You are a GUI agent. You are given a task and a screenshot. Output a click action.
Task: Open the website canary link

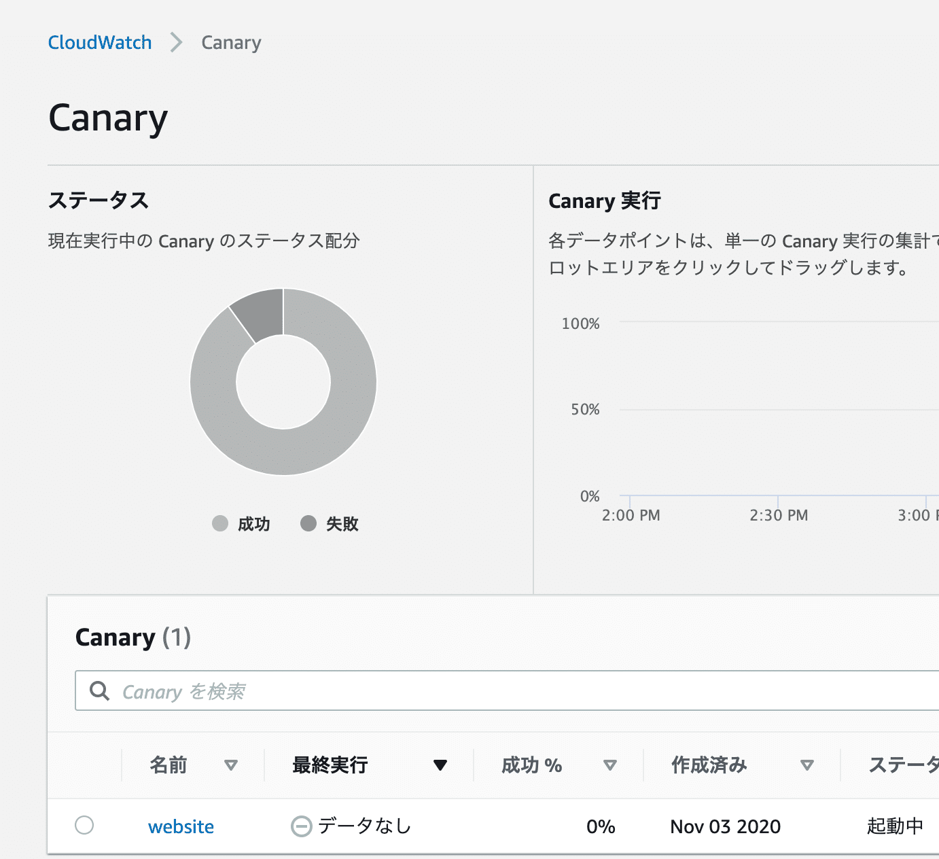pos(181,826)
